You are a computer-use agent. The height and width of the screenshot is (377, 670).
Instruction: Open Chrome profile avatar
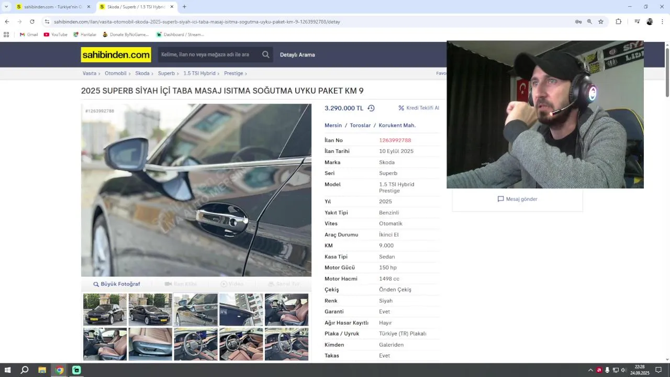click(x=650, y=21)
